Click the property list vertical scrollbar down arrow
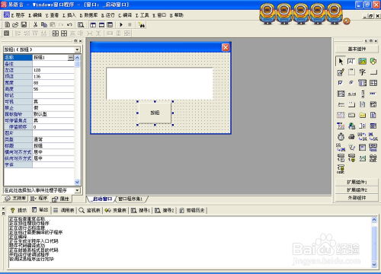 (77, 182)
